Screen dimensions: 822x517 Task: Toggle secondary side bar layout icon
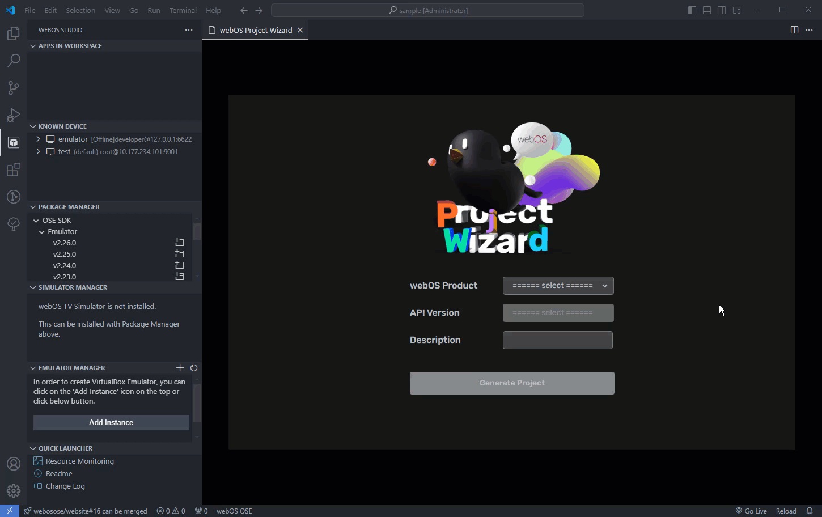pos(722,10)
